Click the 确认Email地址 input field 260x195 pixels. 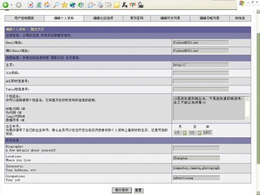tap(201, 51)
